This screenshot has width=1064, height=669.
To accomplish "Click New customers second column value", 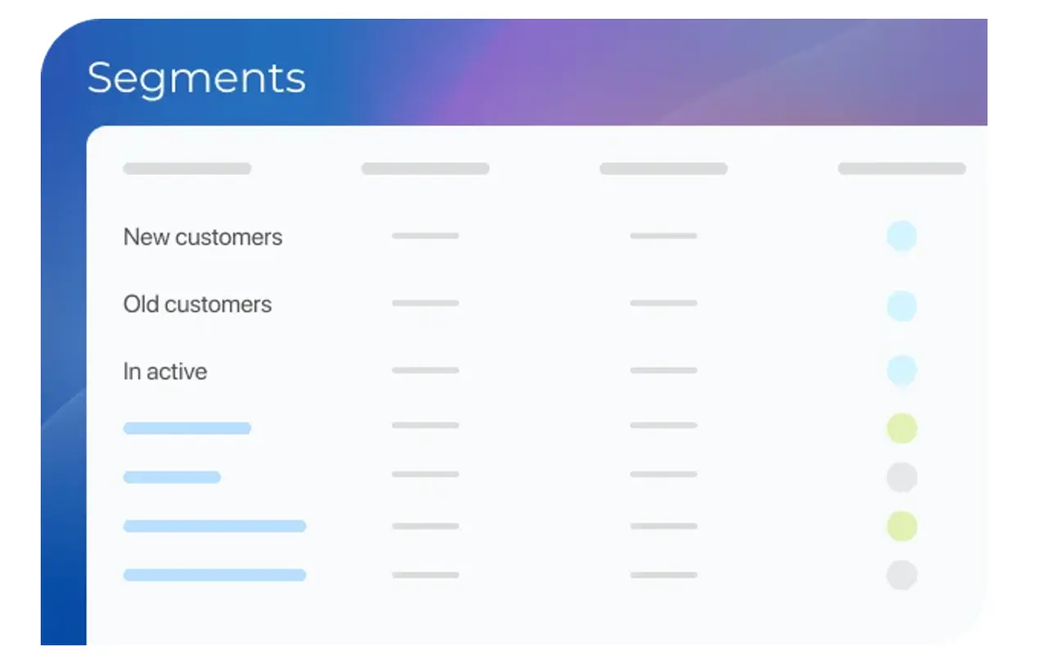I will coord(425,236).
